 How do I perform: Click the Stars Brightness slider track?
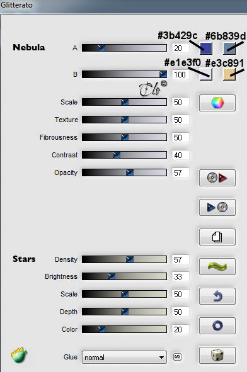click(124, 276)
